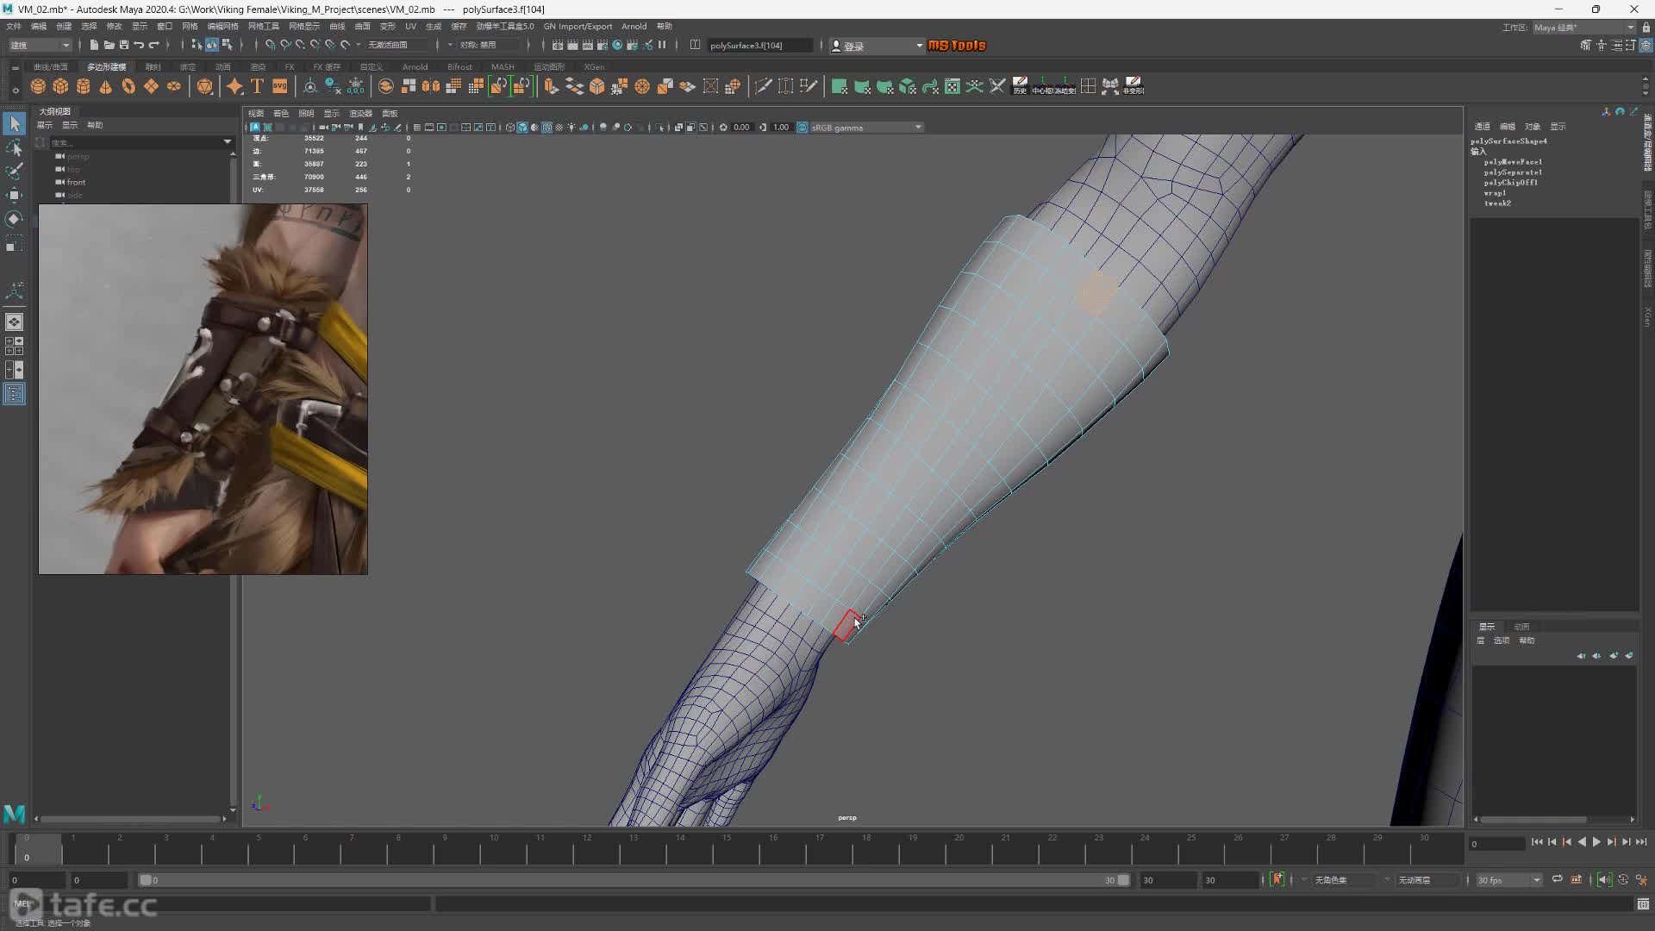Open the 文件 File menu
Image resolution: width=1655 pixels, height=931 pixels.
pyautogui.click(x=14, y=26)
